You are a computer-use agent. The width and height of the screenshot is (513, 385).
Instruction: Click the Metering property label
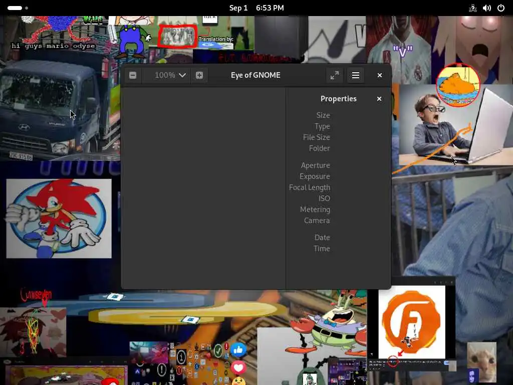coord(315,210)
